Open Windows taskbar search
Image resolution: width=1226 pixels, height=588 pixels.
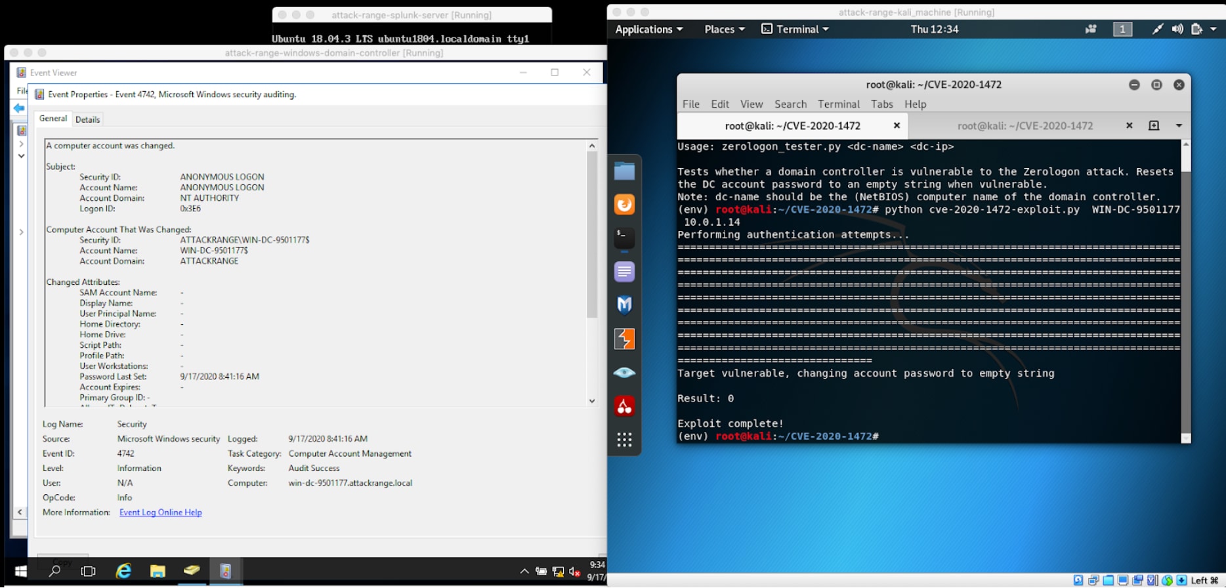(54, 571)
